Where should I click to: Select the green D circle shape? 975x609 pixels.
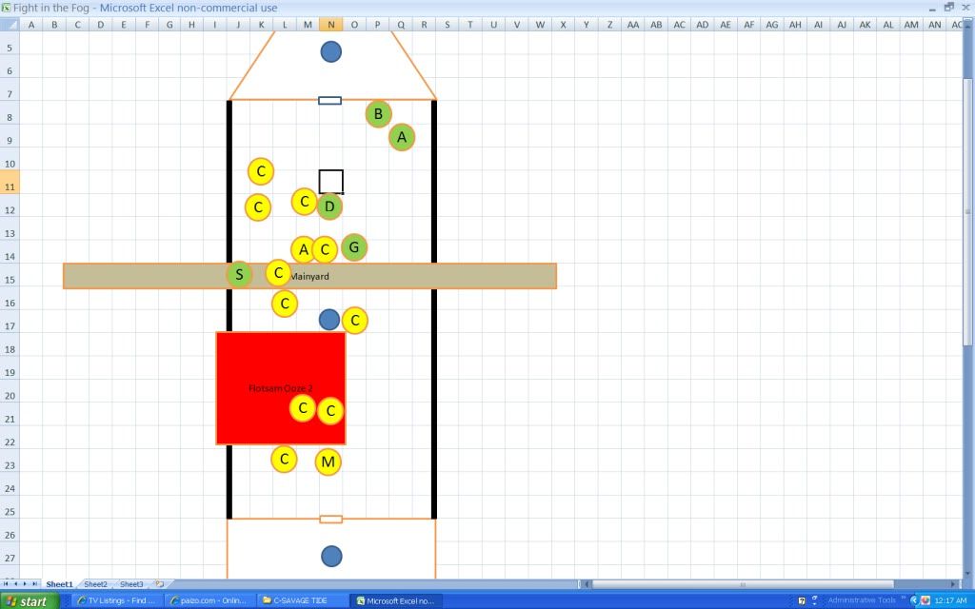[329, 206]
